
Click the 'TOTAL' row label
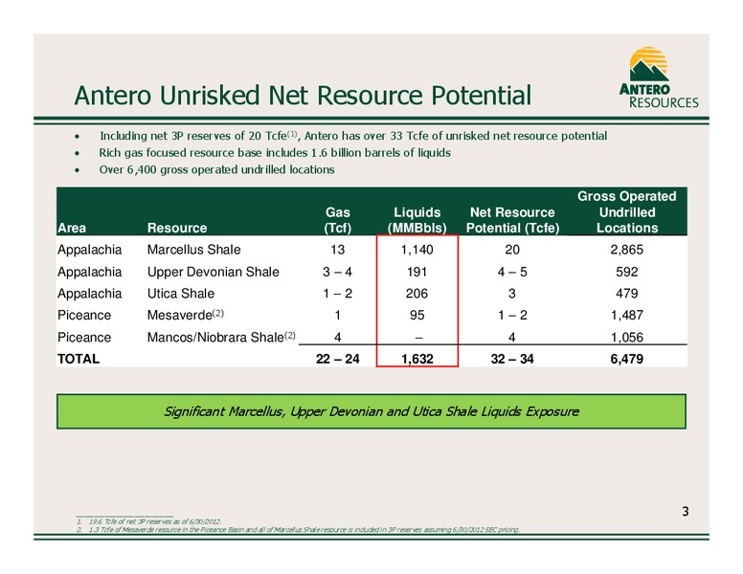[x=79, y=359]
